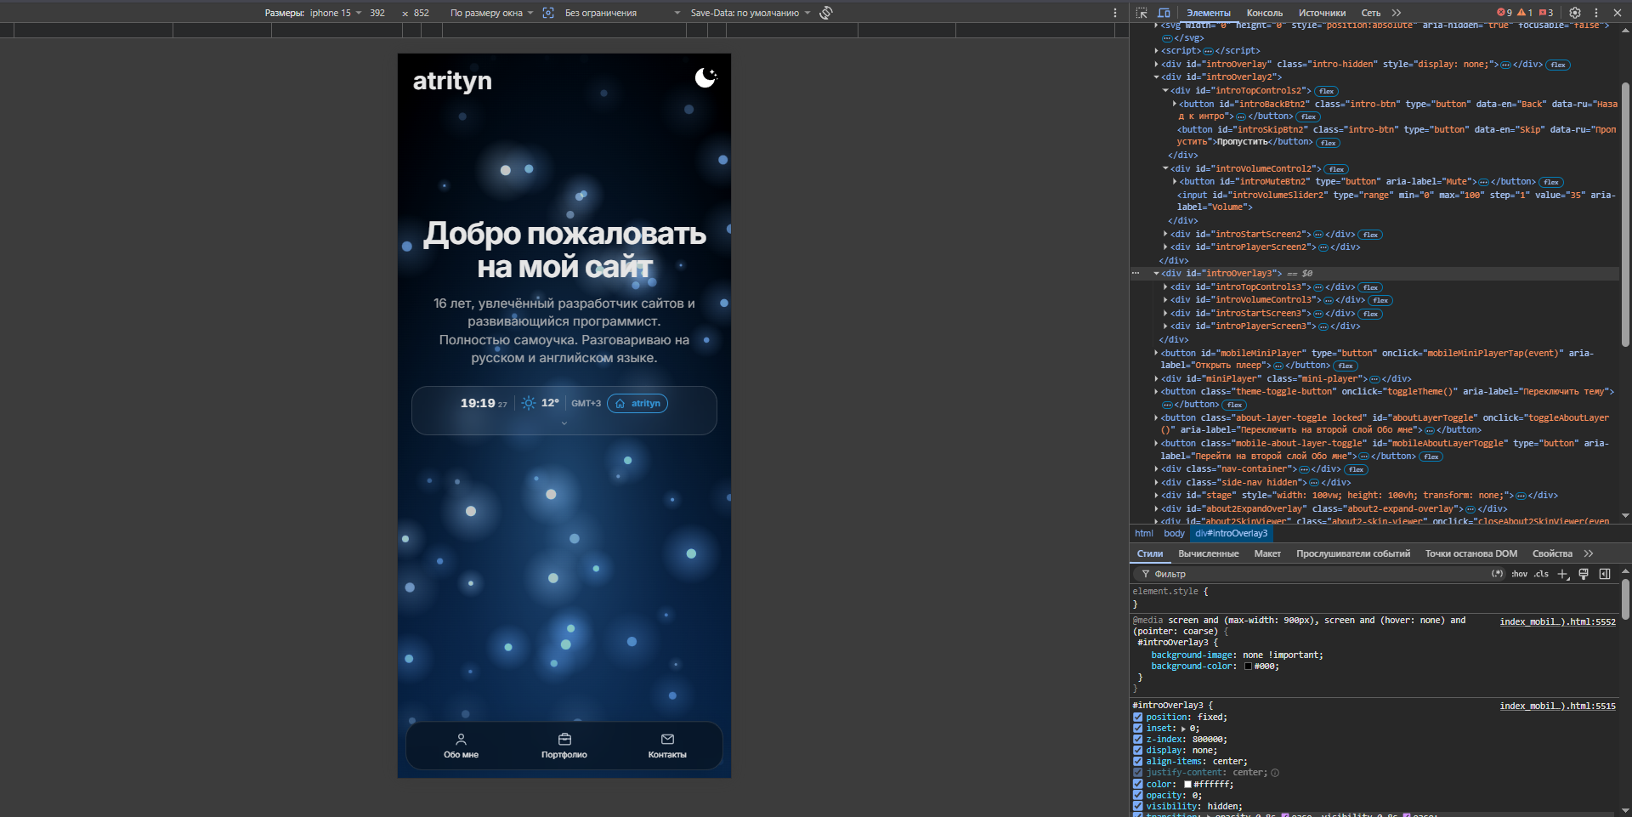1632x817 pixels.
Task: Click the viewport width field 392
Action: click(x=377, y=13)
